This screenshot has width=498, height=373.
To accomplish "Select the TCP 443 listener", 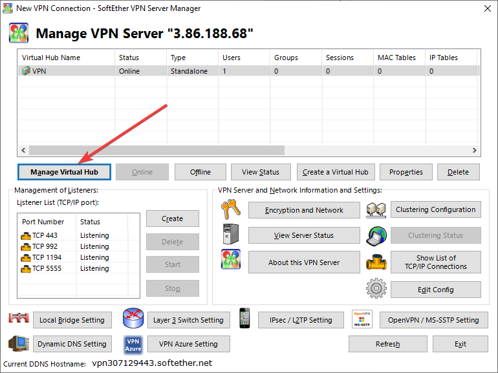I will coord(39,235).
